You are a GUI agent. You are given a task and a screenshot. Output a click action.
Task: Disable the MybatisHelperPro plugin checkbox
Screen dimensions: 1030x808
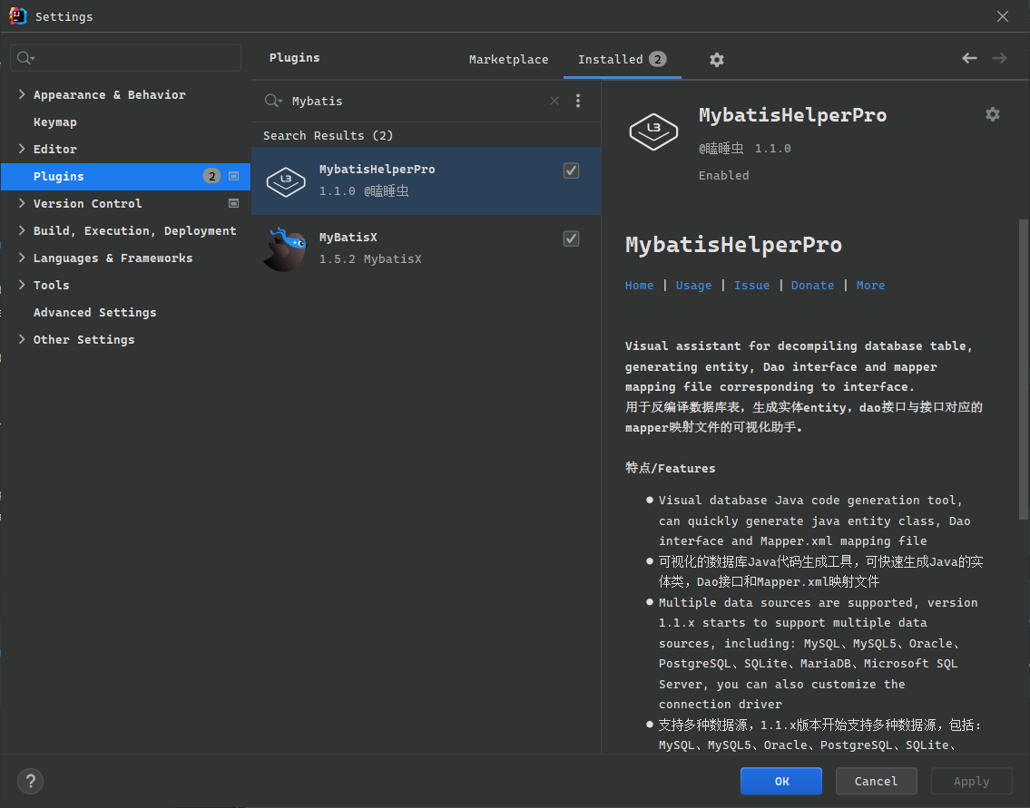[x=572, y=170]
